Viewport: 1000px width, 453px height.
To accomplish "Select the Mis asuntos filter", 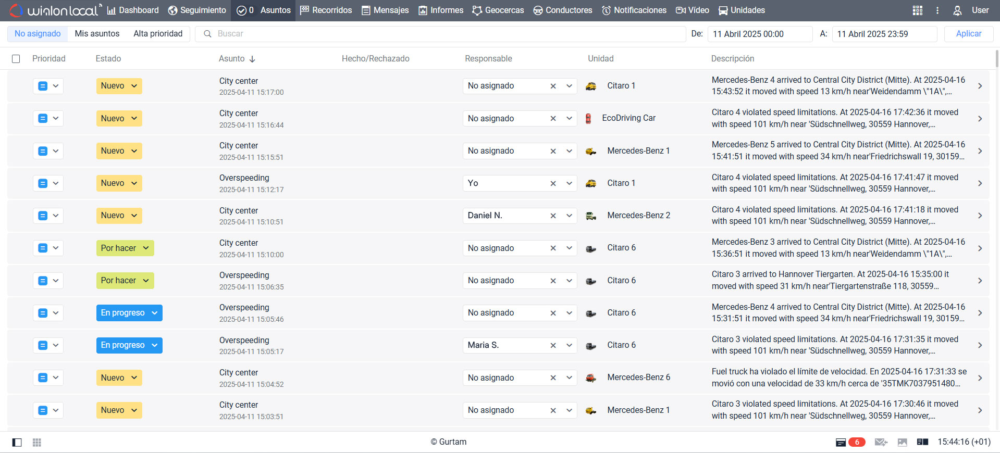I will click(x=97, y=34).
